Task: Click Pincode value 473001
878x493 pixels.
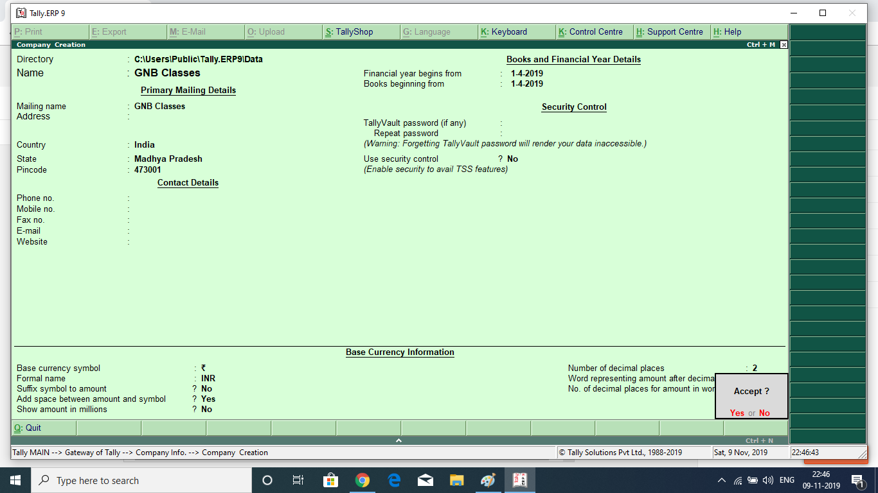Action: pos(148,169)
